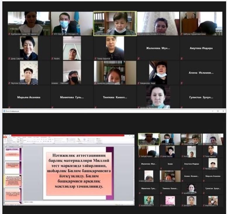Click muted mic icon on large Алина Исламов... tile
The image size is (227, 214).
tap(182, 83)
